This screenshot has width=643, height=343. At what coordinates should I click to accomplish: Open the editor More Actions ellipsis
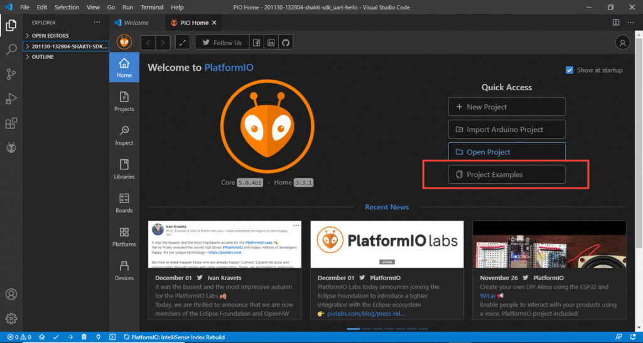(x=630, y=23)
